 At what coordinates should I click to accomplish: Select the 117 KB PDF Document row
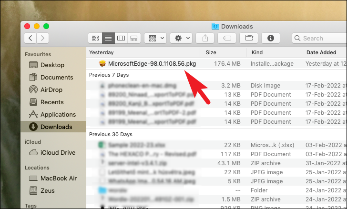(x=216, y=154)
